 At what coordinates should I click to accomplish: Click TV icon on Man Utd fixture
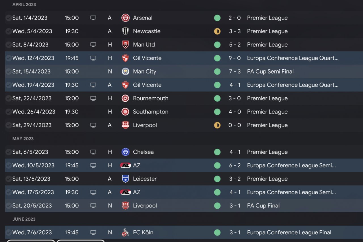coord(93,45)
